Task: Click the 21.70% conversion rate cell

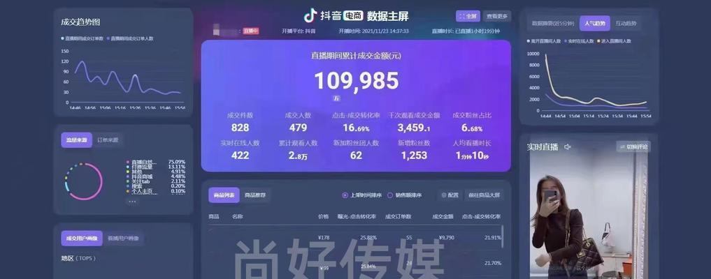Action: (492, 263)
